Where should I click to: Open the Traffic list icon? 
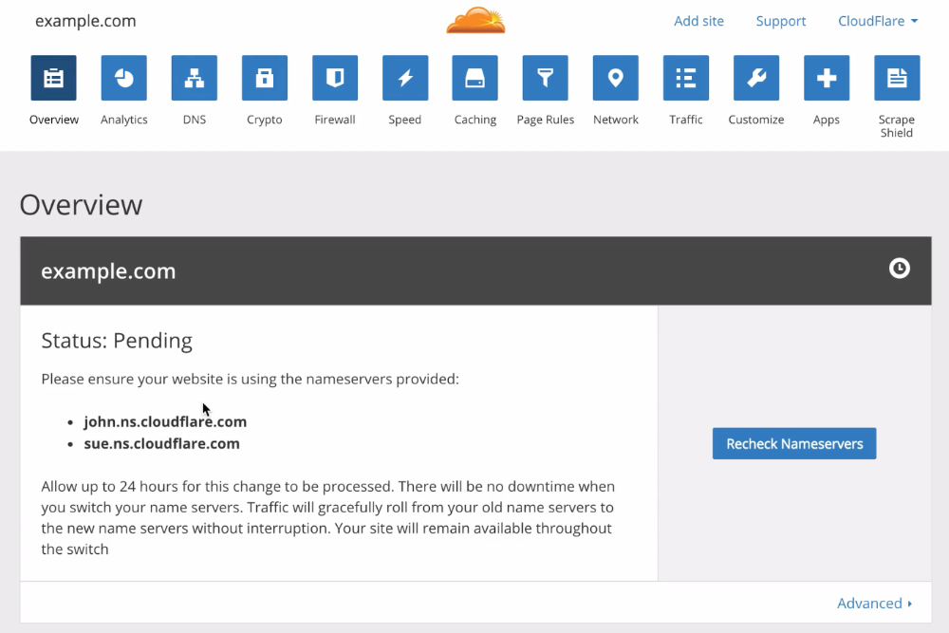point(686,78)
